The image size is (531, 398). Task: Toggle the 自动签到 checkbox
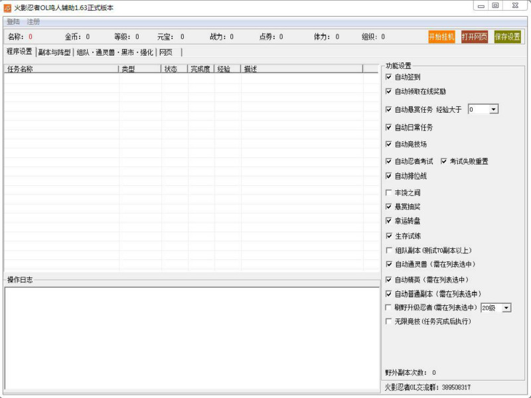click(x=389, y=77)
